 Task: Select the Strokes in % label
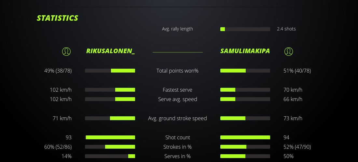pyautogui.click(x=177, y=147)
